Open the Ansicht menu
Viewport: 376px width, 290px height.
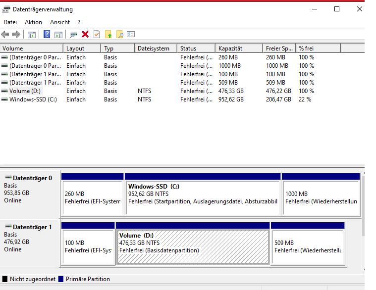click(60, 22)
